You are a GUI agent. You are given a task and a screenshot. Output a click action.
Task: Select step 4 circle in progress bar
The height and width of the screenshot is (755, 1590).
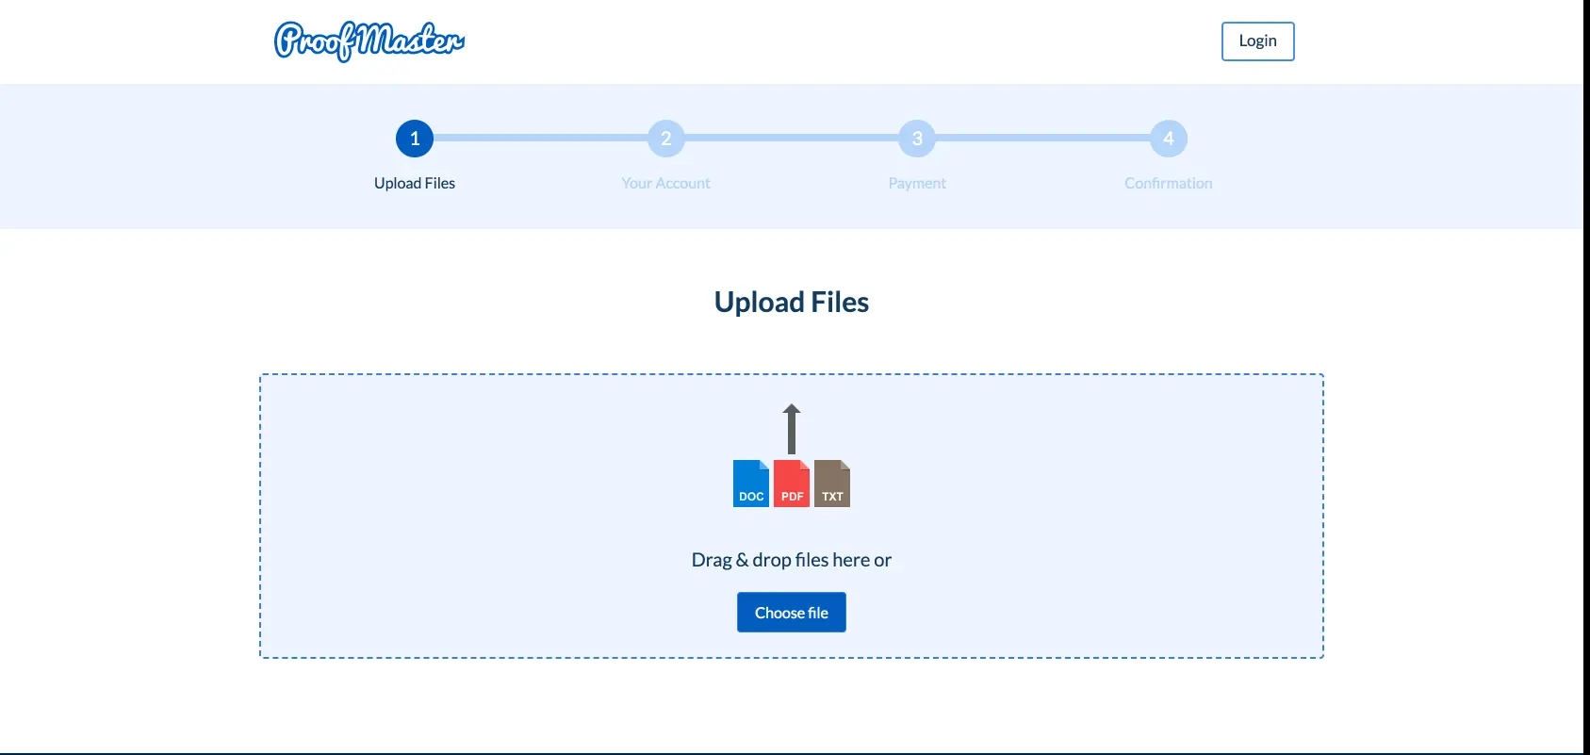pos(1168,139)
